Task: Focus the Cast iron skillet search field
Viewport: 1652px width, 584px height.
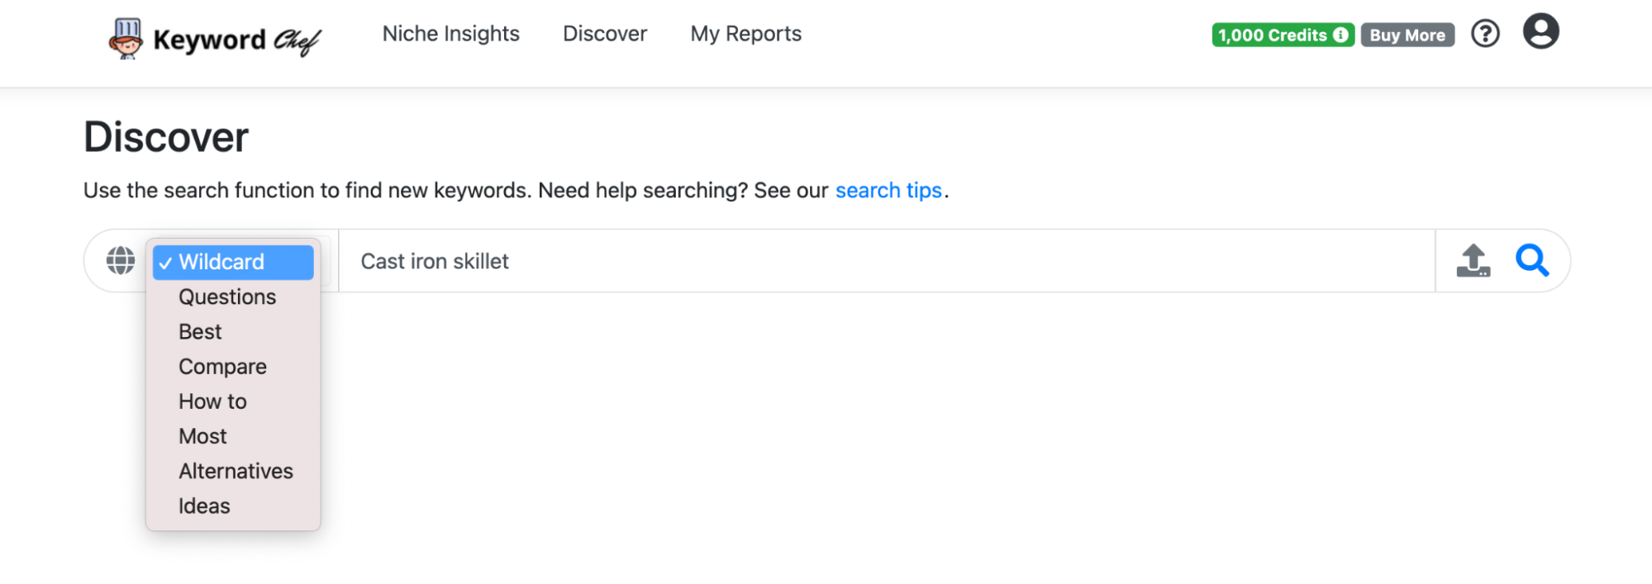Action: 887,261
